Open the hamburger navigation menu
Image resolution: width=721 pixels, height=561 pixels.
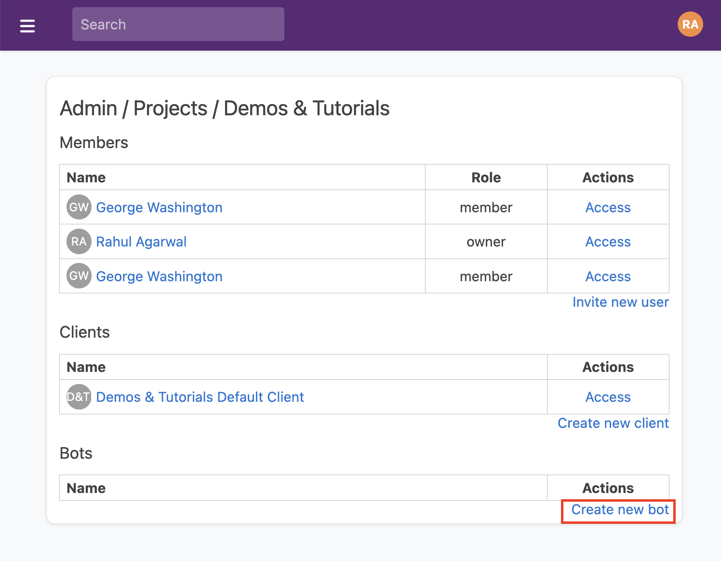[27, 26]
